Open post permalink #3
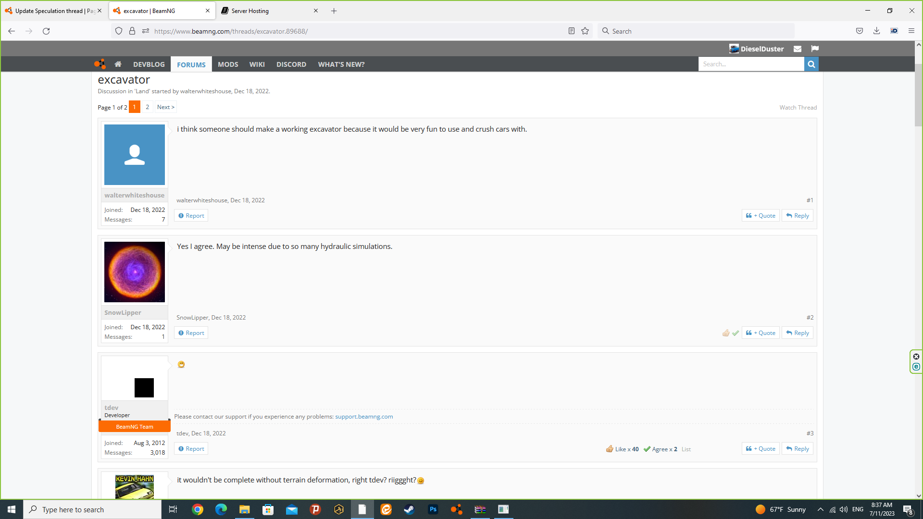 810,433
